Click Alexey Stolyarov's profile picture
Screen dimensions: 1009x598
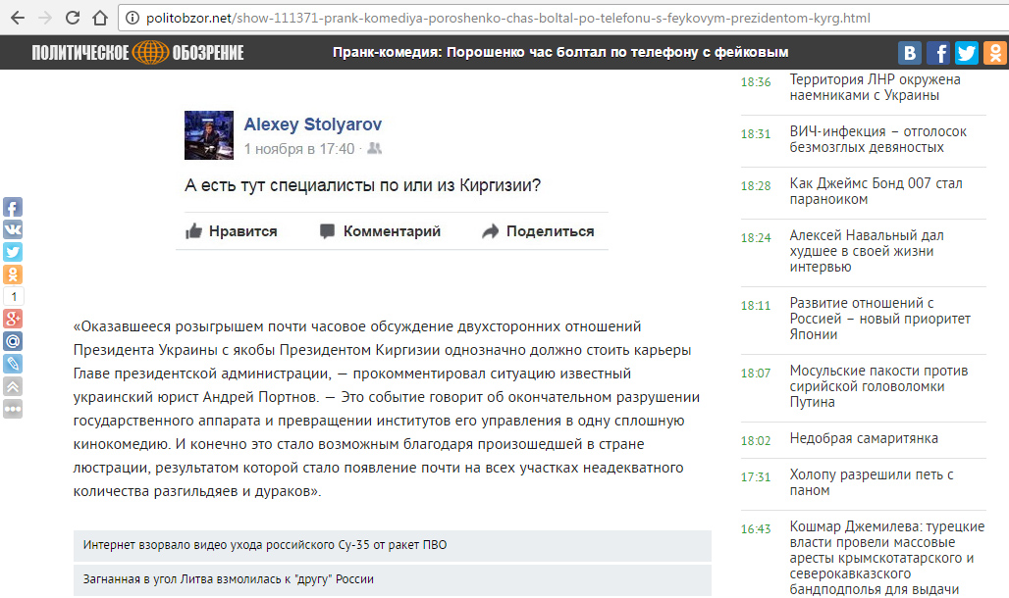click(209, 135)
